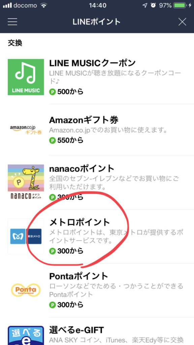Tap the battery indicator in status bar
The height and width of the screenshot is (345, 194).
(x=180, y=5)
